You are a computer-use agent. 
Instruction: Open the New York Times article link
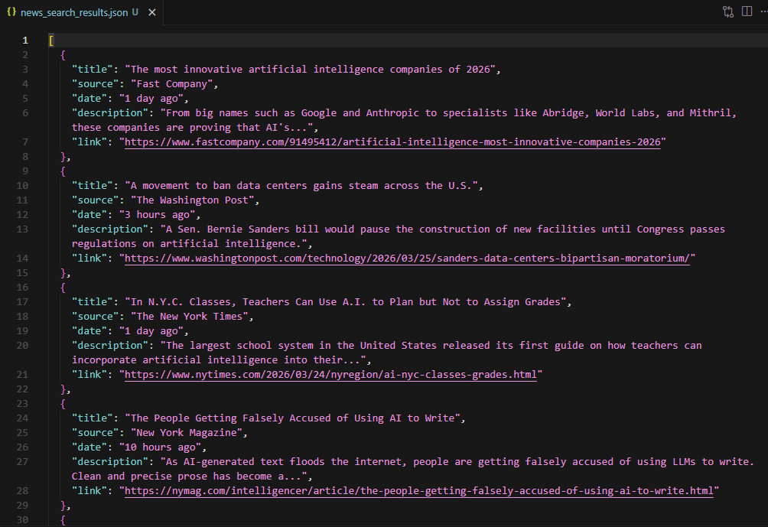(x=329, y=374)
